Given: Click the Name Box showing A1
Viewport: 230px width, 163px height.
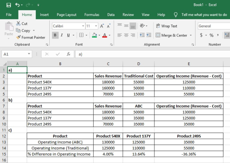Looking at the screenshot, I should 14,54.
